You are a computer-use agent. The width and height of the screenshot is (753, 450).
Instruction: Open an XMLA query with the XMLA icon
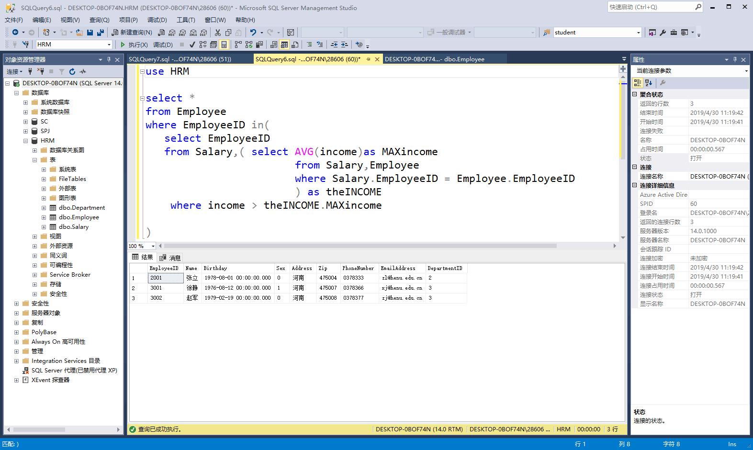tap(193, 32)
